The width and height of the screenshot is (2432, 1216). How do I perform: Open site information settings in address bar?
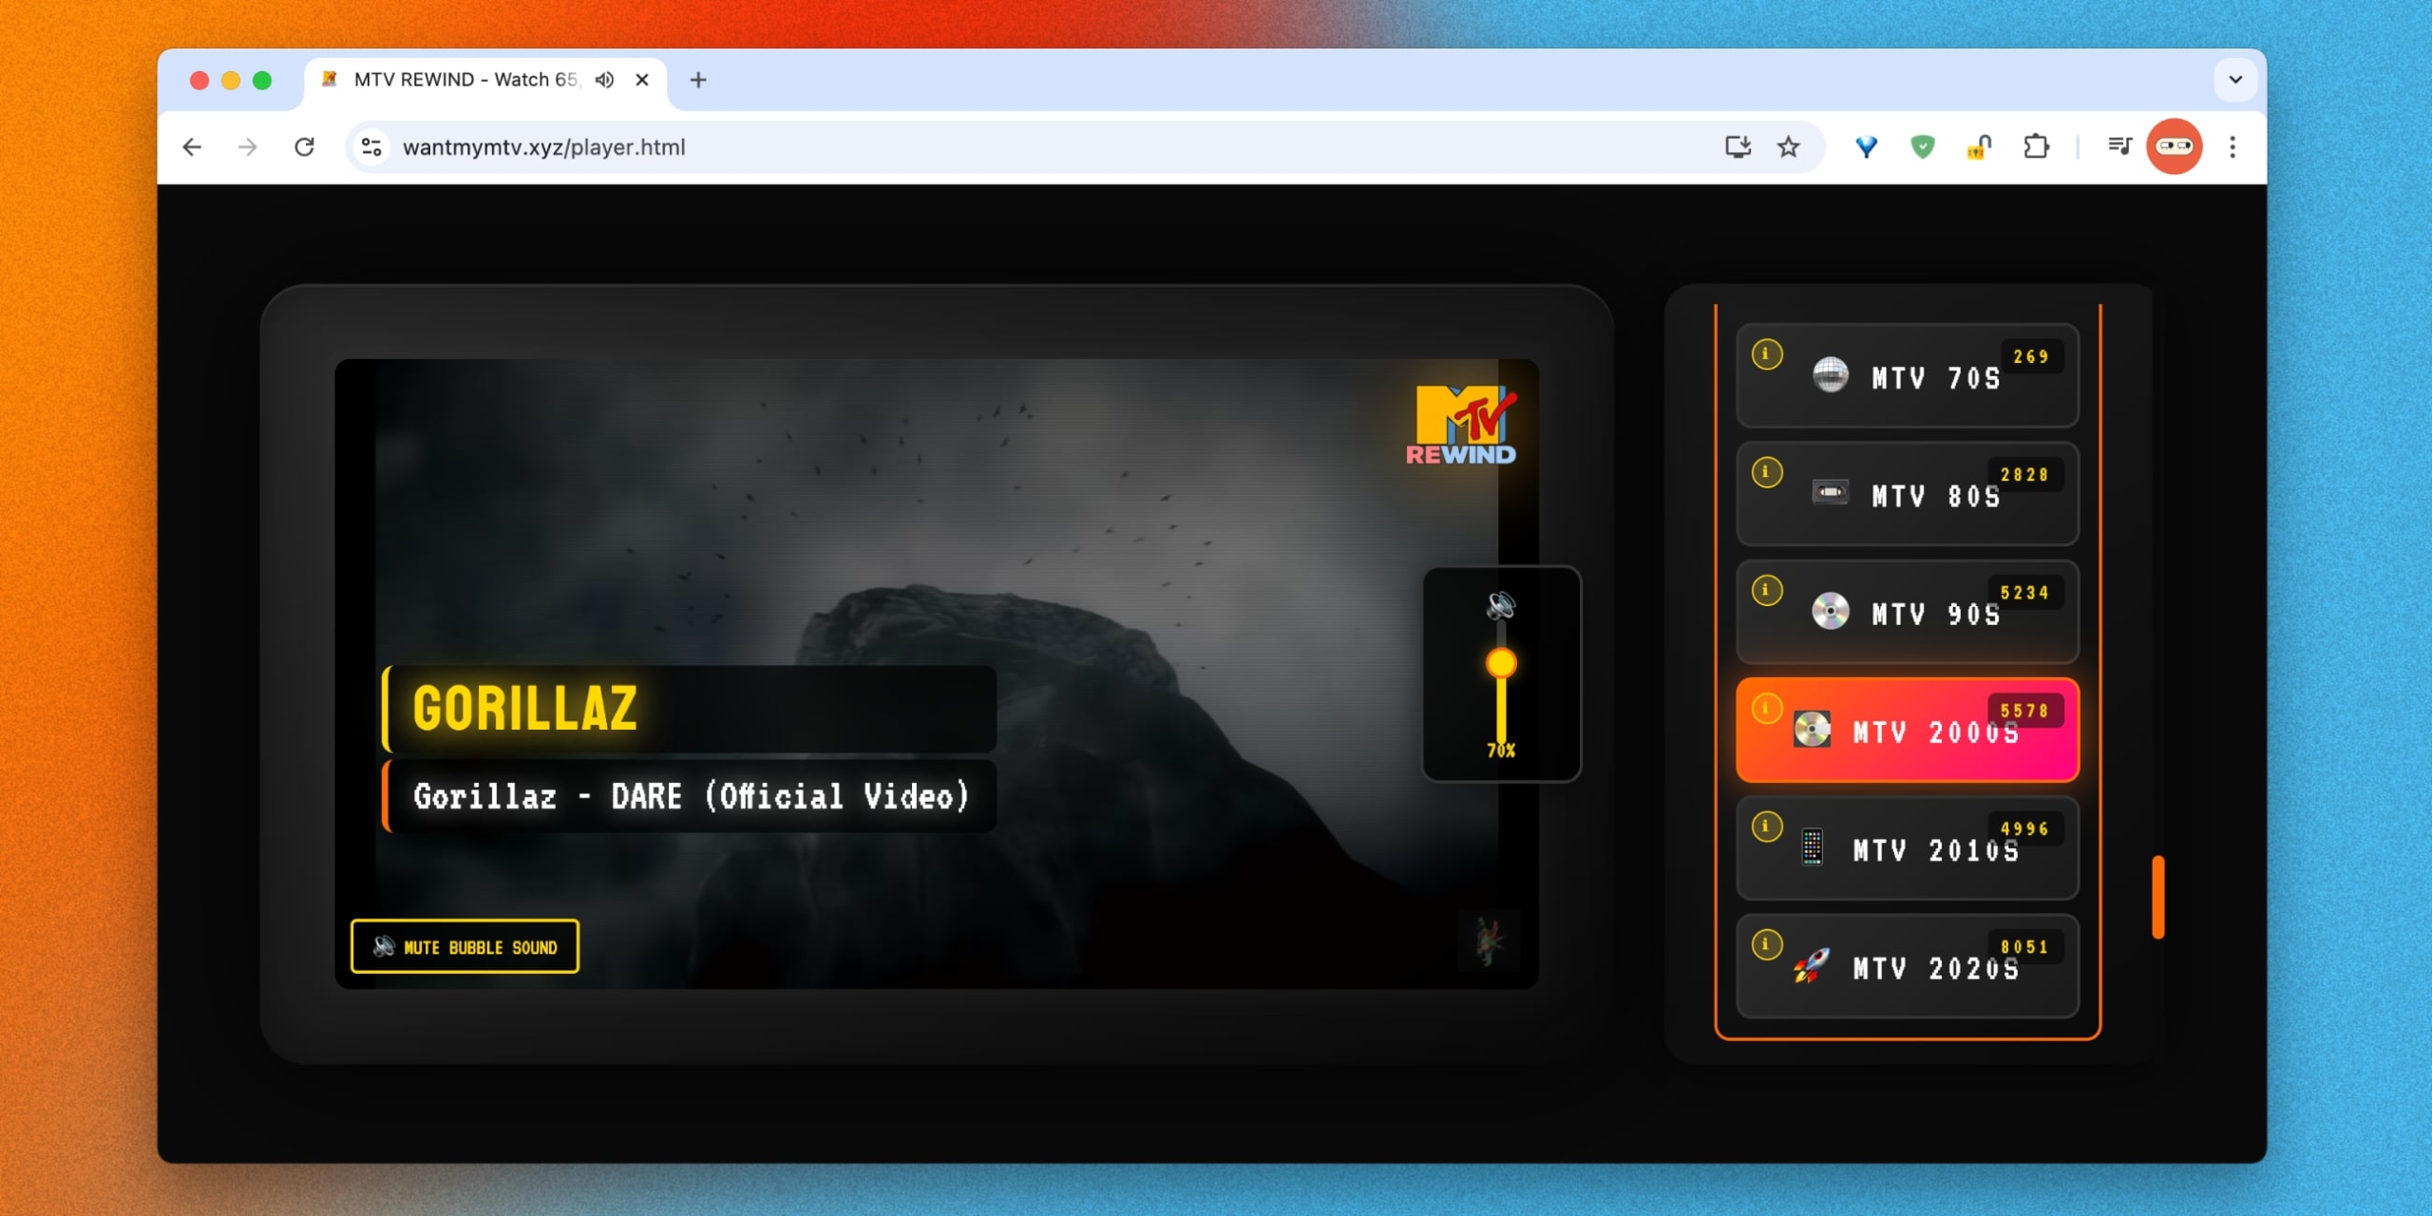[371, 146]
